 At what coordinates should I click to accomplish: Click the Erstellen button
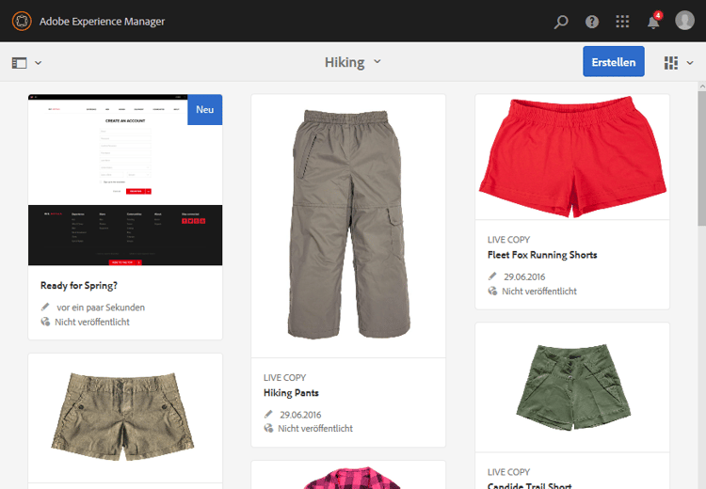pyautogui.click(x=613, y=62)
